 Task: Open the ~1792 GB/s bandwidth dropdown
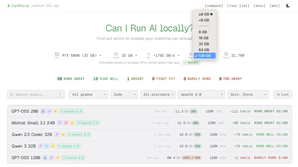166,55
